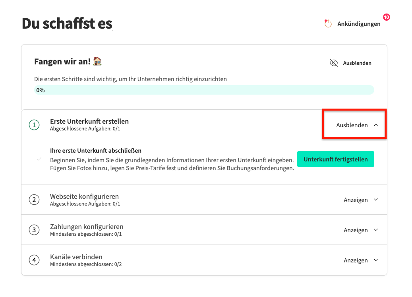412x297 pixels.
Task: Click the red notification badge showing 10
Action: point(386,17)
